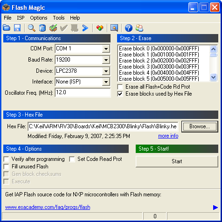
Task: Click the Flash Magic chip title icon
Action: (x=6, y=7)
